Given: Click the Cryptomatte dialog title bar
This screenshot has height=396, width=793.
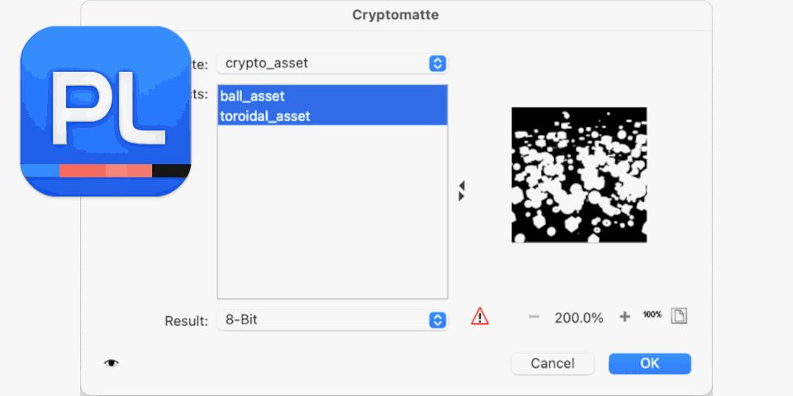Looking at the screenshot, I should tap(396, 15).
